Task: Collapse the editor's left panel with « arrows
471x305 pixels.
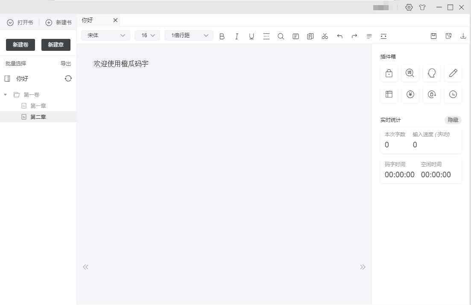Action: point(85,267)
